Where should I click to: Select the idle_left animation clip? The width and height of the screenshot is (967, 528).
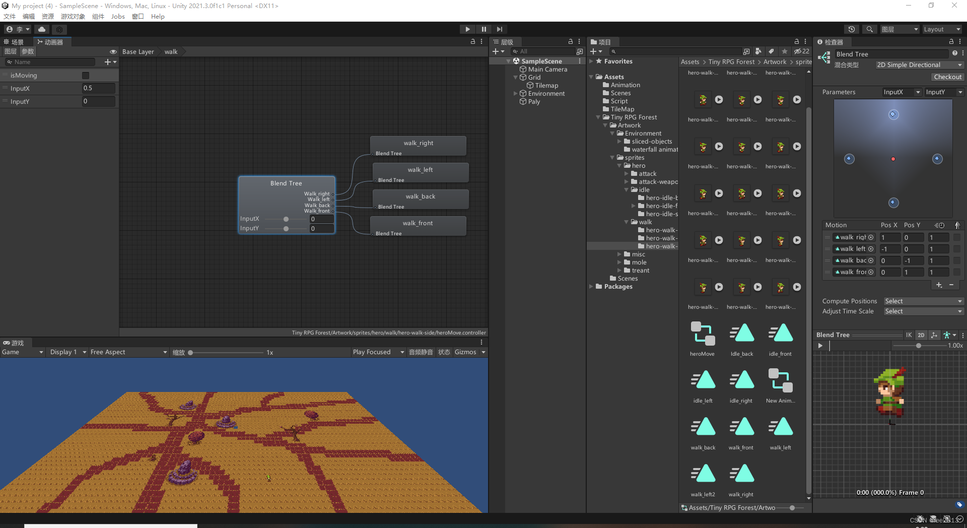click(x=703, y=385)
